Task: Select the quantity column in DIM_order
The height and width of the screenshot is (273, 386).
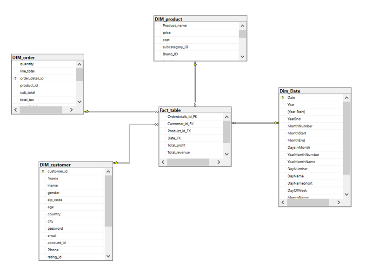Action: 44,64
